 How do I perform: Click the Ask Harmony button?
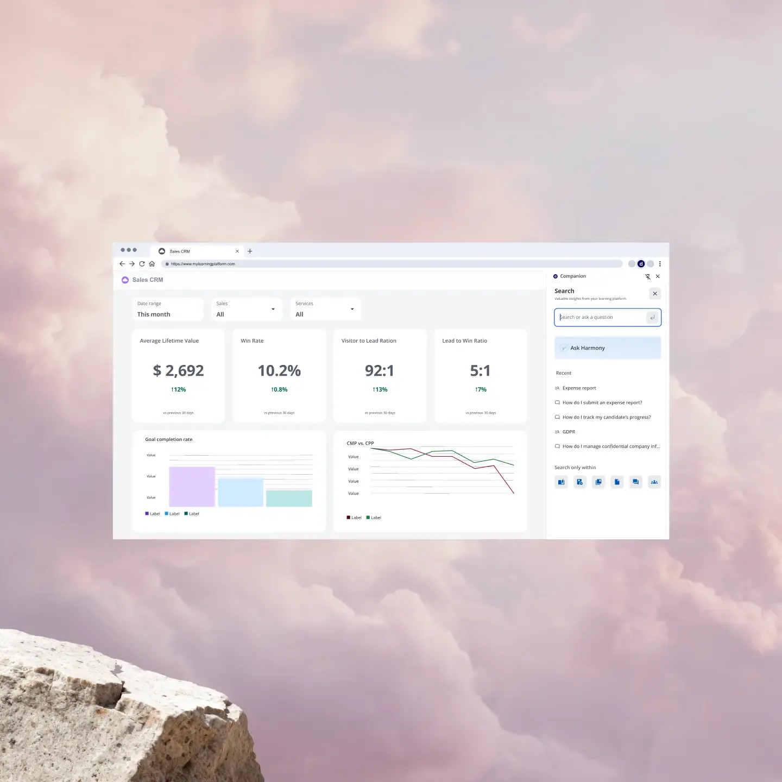coord(607,348)
